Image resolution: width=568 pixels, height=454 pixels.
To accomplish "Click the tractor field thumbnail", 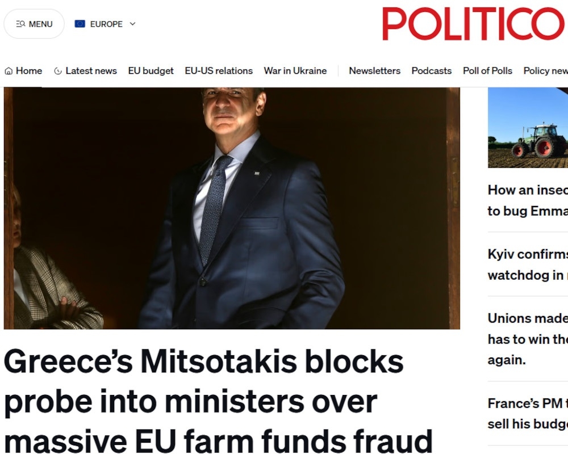I will pos(528,128).
